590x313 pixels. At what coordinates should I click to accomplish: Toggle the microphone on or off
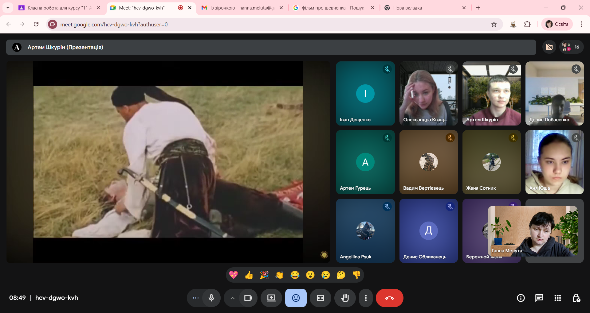tap(211, 298)
